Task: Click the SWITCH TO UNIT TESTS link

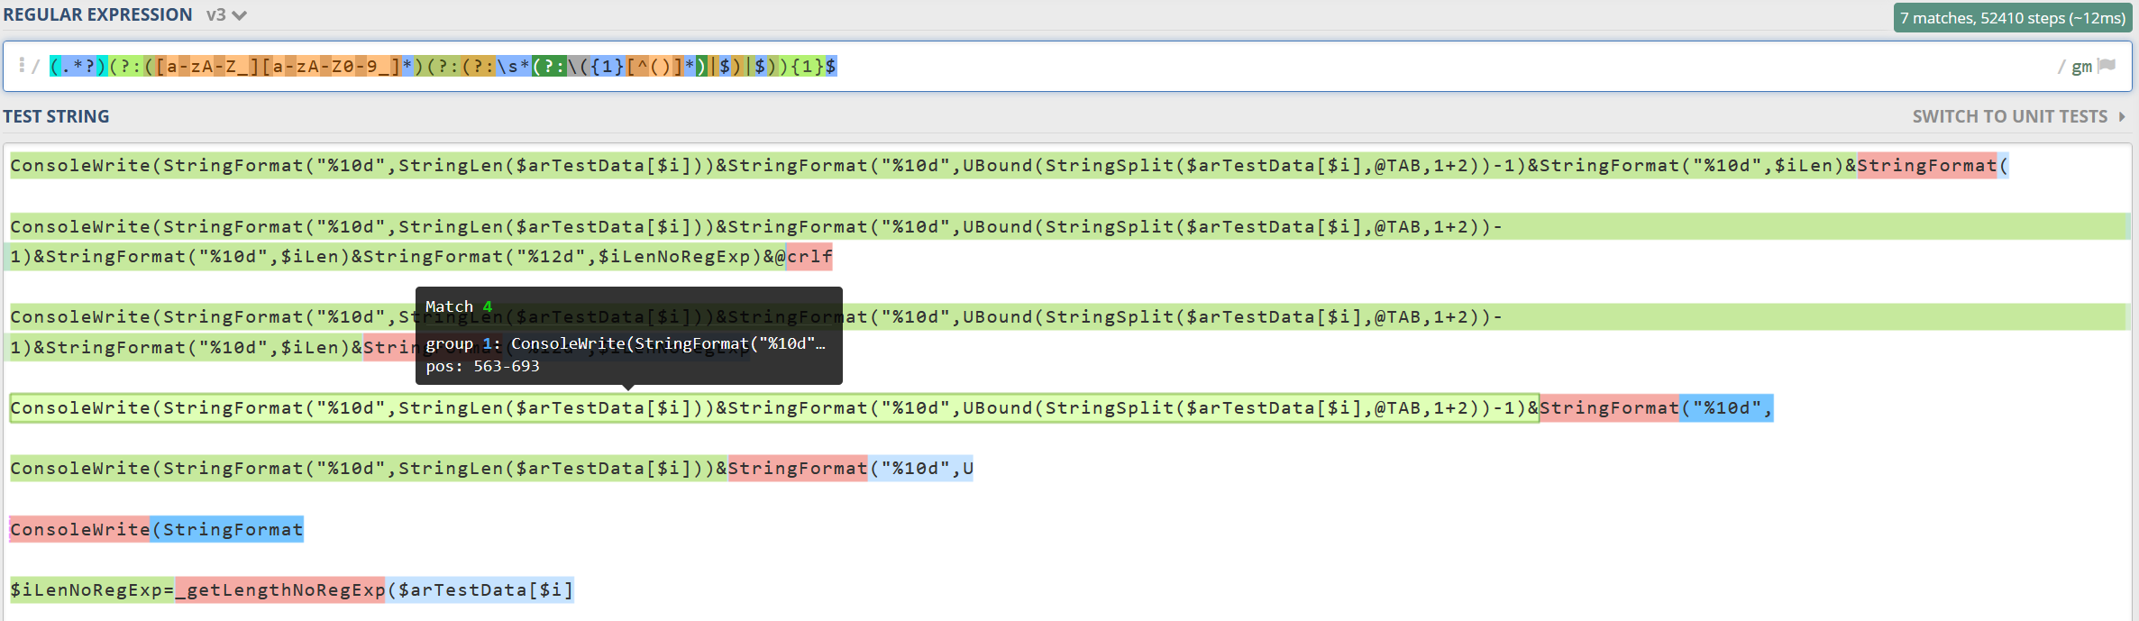Action: pos(2009,116)
